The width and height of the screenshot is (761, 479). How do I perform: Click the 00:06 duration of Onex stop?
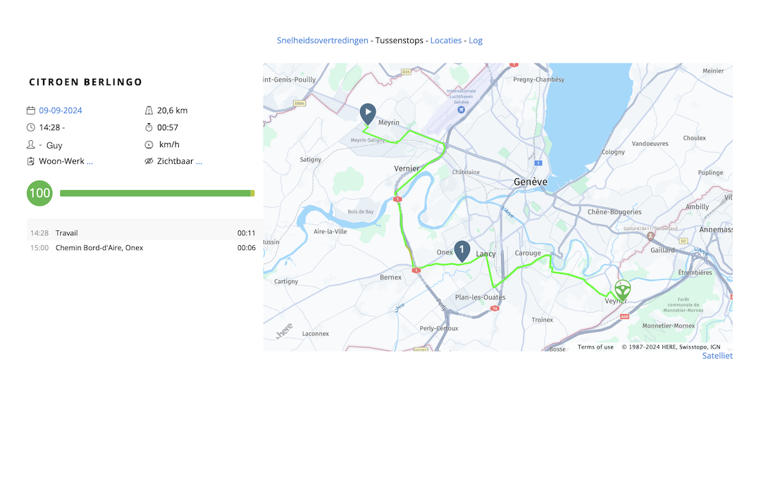tap(246, 247)
